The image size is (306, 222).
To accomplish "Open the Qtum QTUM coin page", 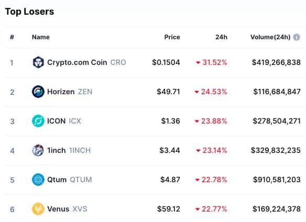I will [x=70, y=180].
